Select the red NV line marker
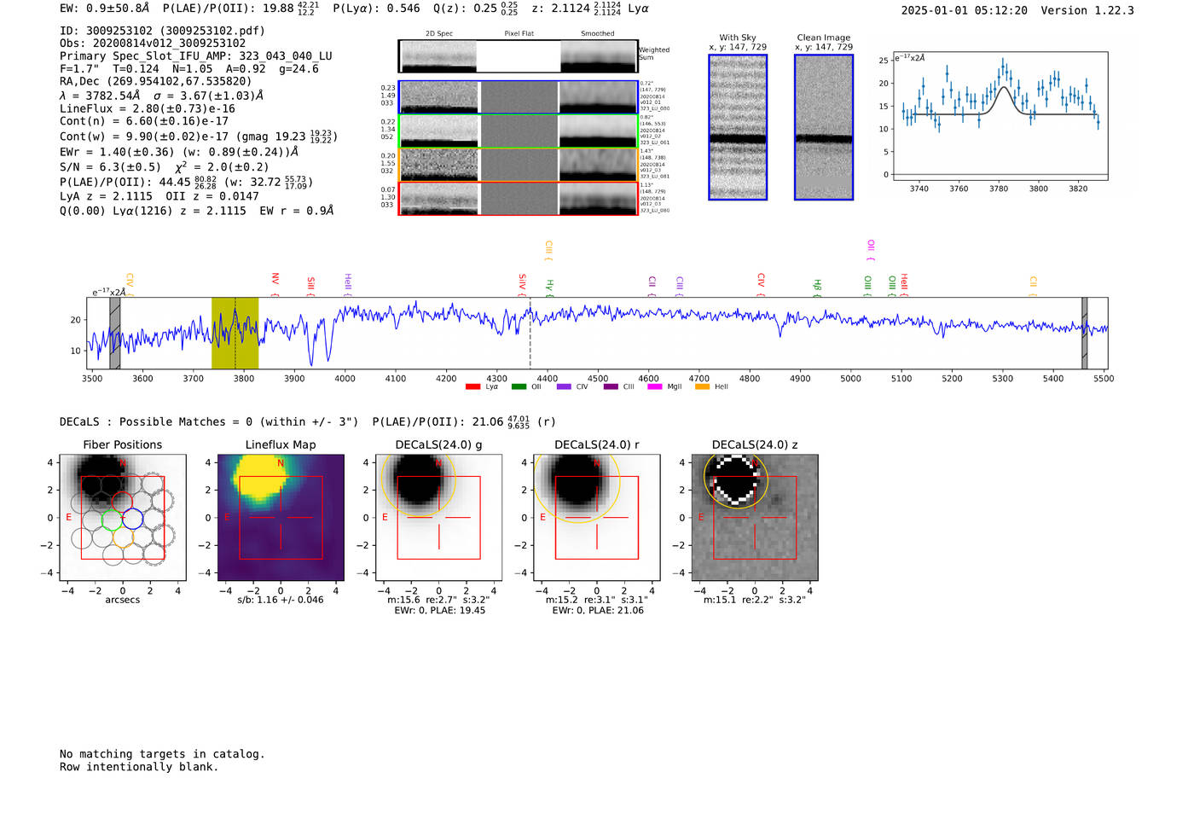 (275, 284)
